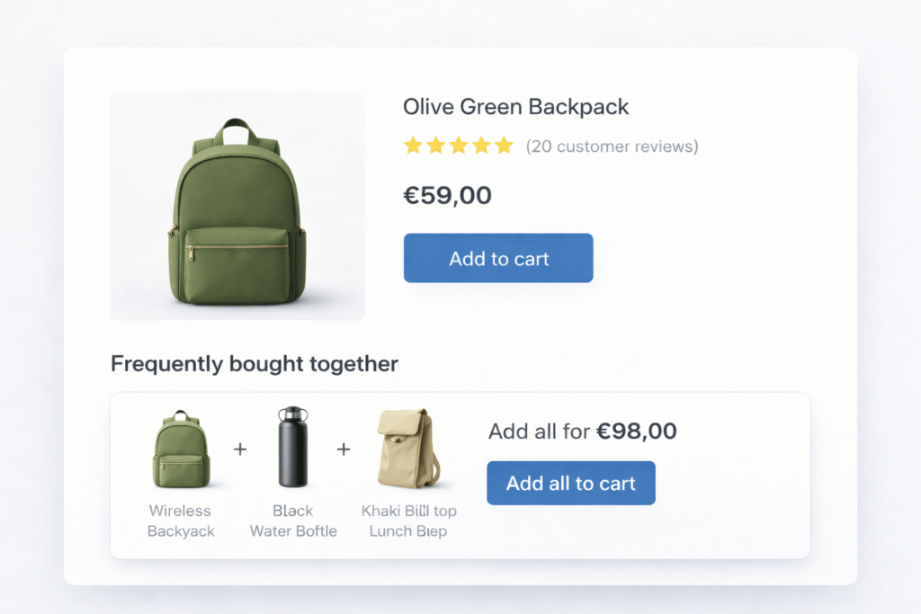Open the 20 customer reviews link
Viewport: 921px width, 614px height.
(x=613, y=146)
